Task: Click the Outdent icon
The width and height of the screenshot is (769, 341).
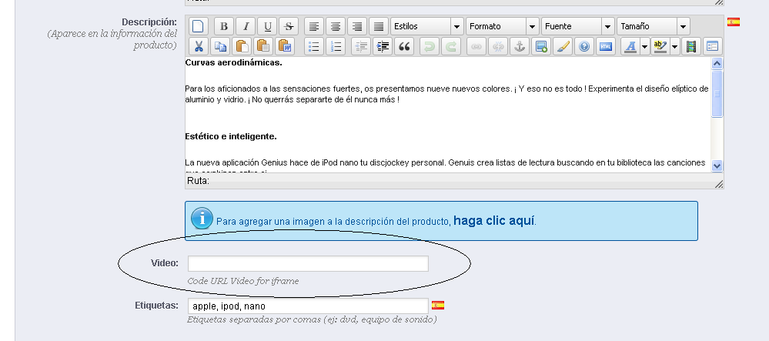Action: tap(360, 47)
